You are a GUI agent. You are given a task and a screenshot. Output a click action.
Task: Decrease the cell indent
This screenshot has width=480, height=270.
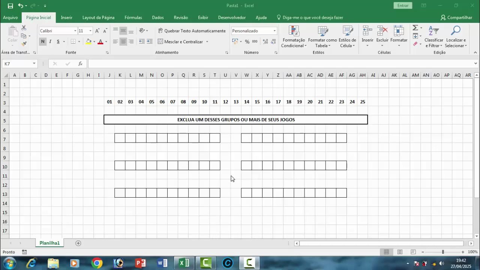coord(142,42)
